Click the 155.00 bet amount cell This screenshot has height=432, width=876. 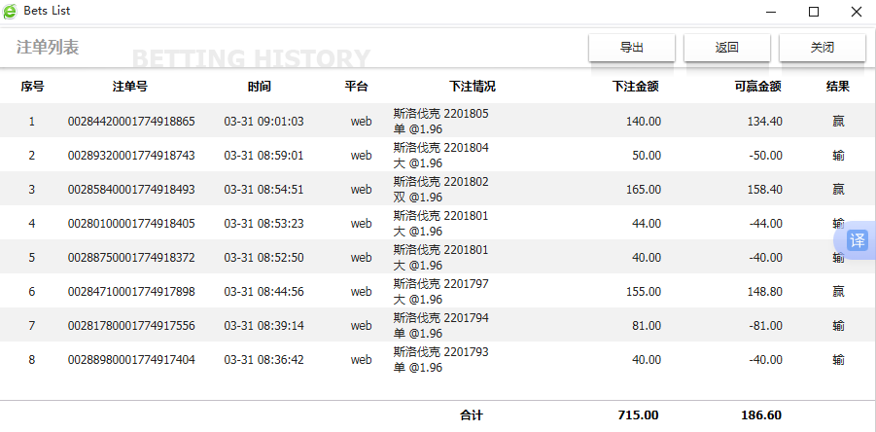click(643, 292)
